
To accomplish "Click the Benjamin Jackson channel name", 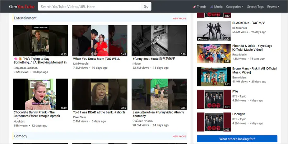I will tap(25, 68).
